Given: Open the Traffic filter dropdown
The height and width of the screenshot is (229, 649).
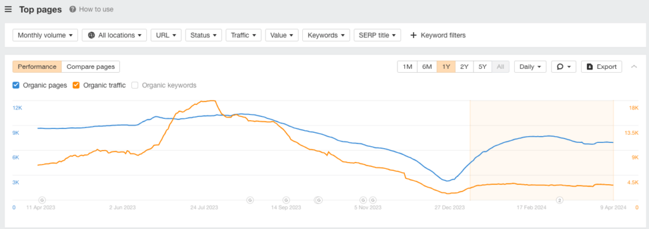Looking at the screenshot, I should click(243, 35).
